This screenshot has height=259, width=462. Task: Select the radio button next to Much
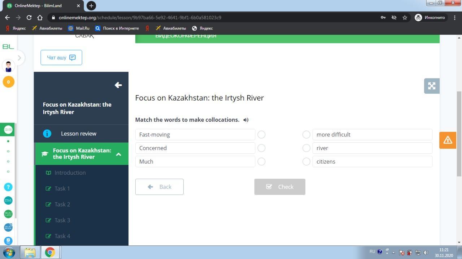pyautogui.click(x=261, y=161)
